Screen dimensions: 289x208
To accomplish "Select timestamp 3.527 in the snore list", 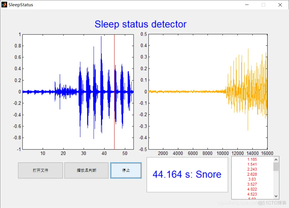I will pyautogui.click(x=252, y=184).
